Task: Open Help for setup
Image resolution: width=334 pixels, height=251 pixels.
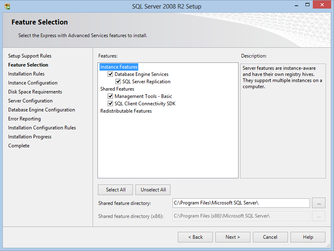Action: (x=308, y=237)
